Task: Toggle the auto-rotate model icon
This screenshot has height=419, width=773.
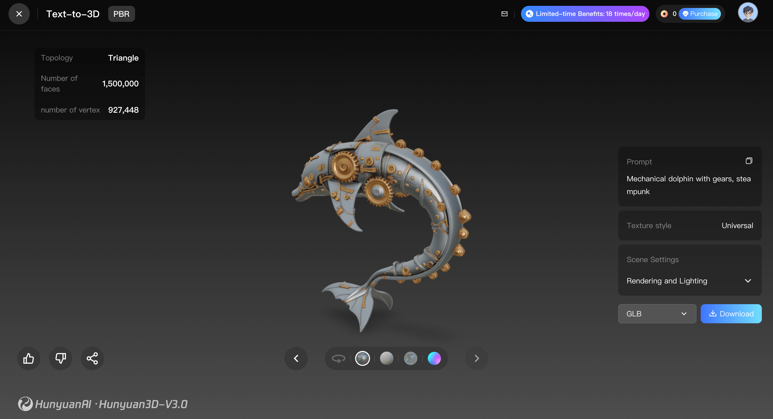Action: (x=338, y=358)
